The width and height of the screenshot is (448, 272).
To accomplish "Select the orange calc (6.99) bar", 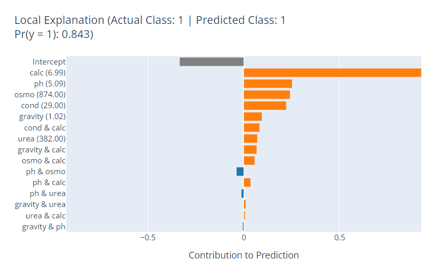I will pyautogui.click(x=332, y=73).
